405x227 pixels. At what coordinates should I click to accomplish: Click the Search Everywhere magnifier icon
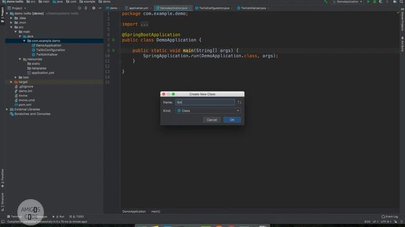402,2
